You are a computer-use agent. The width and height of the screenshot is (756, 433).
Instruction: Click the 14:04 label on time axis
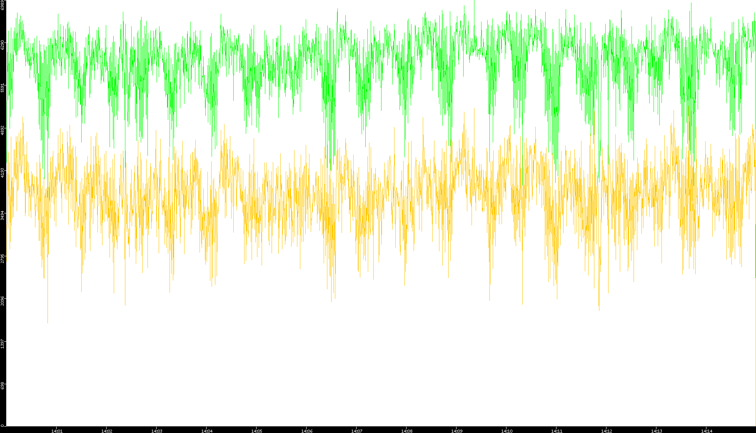207,431
